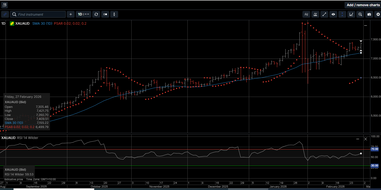Select the XAUAUD label in the RSI panel
381x190 pixels.
(x=8, y=138)
